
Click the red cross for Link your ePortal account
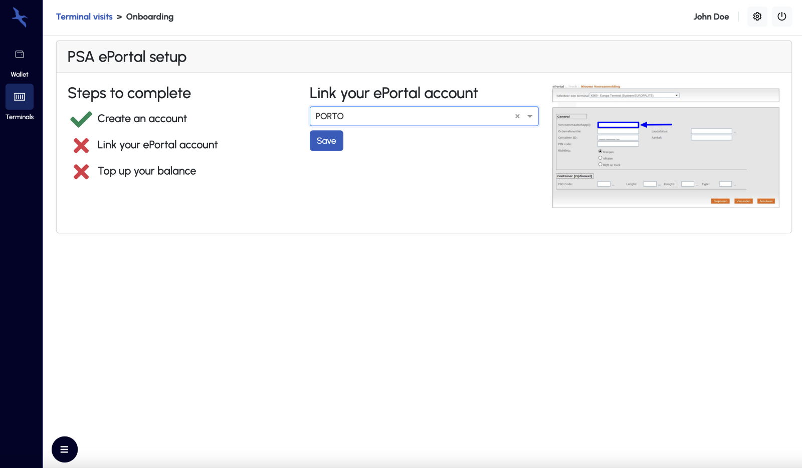pos(81,146)
